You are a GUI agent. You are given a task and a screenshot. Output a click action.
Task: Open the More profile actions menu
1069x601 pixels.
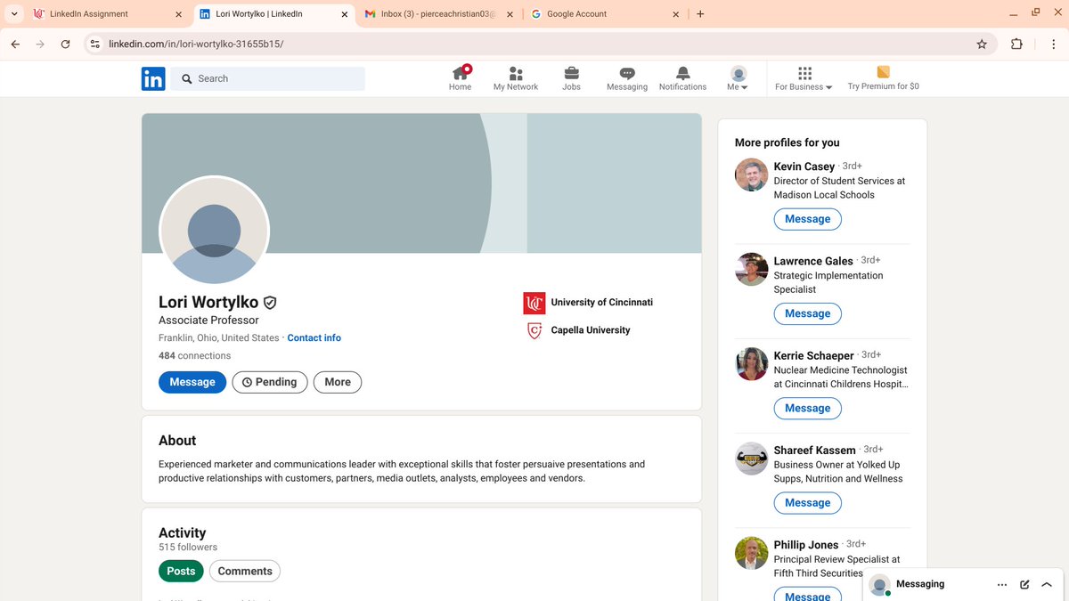[338, 382]
